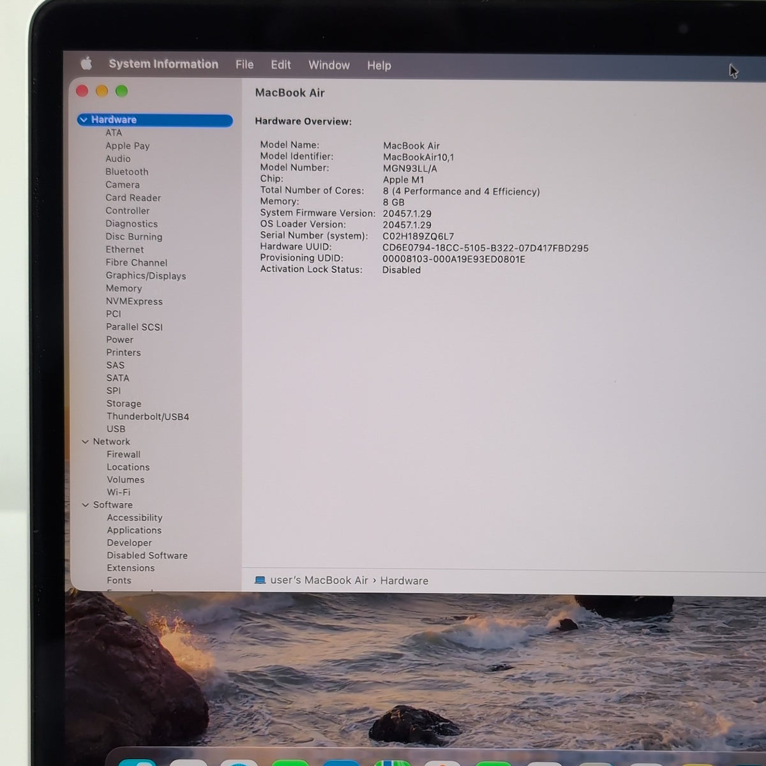Viewport: 766px width, 766px height.
Task: Select Extensions under Software
Action: tap(131, 568)
